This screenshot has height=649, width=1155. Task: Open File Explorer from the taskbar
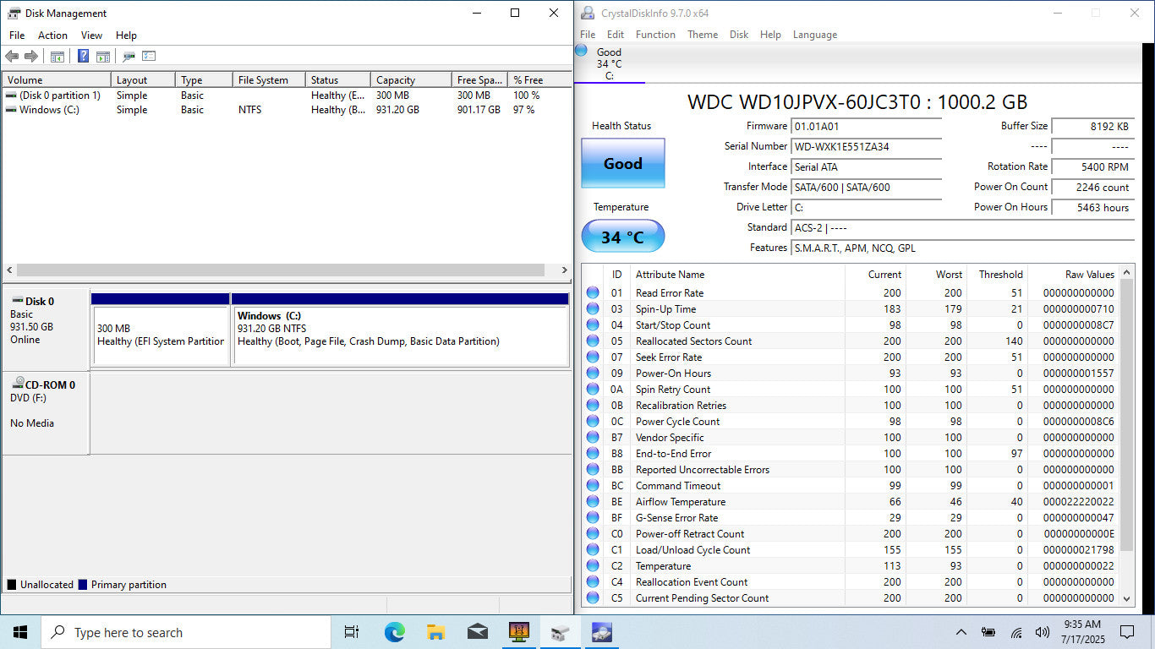[435, 632]
